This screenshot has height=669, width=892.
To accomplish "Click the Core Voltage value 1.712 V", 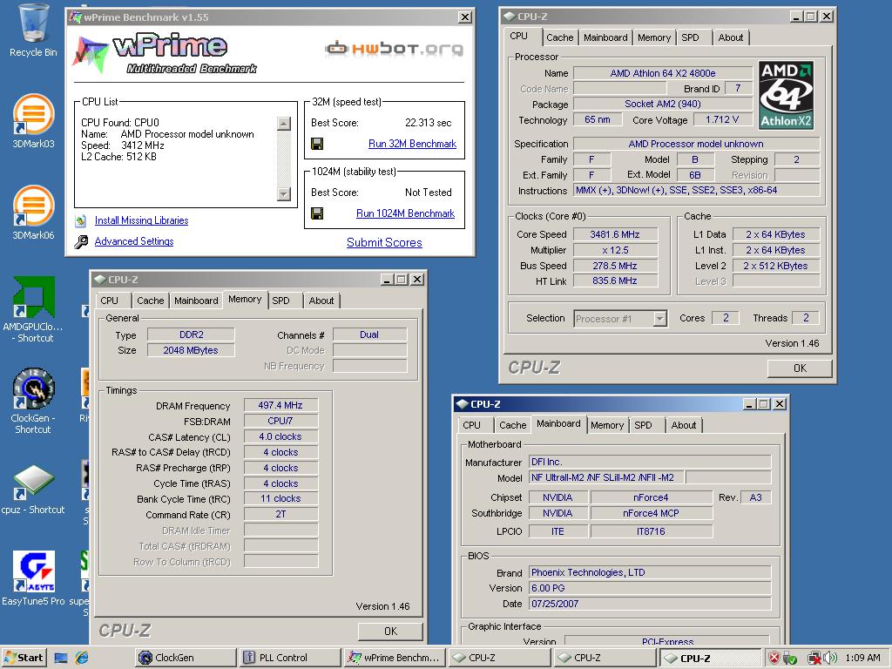I will (x=722, y=120).
